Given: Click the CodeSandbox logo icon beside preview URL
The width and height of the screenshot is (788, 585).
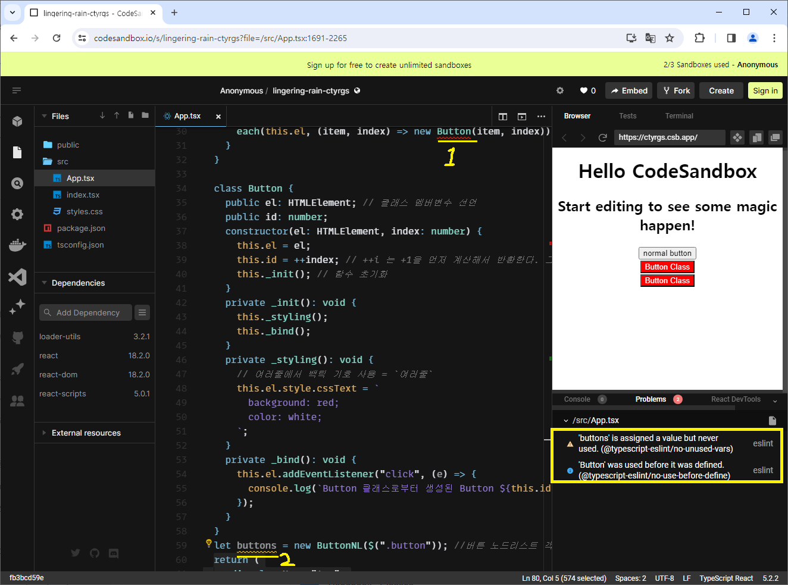Looking at the screenshot, I should click(737, 137).
